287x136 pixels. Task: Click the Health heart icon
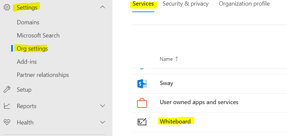pos(7,122)
